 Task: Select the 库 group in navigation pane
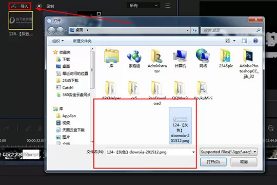pyautogui.click(x=58, y=109)
